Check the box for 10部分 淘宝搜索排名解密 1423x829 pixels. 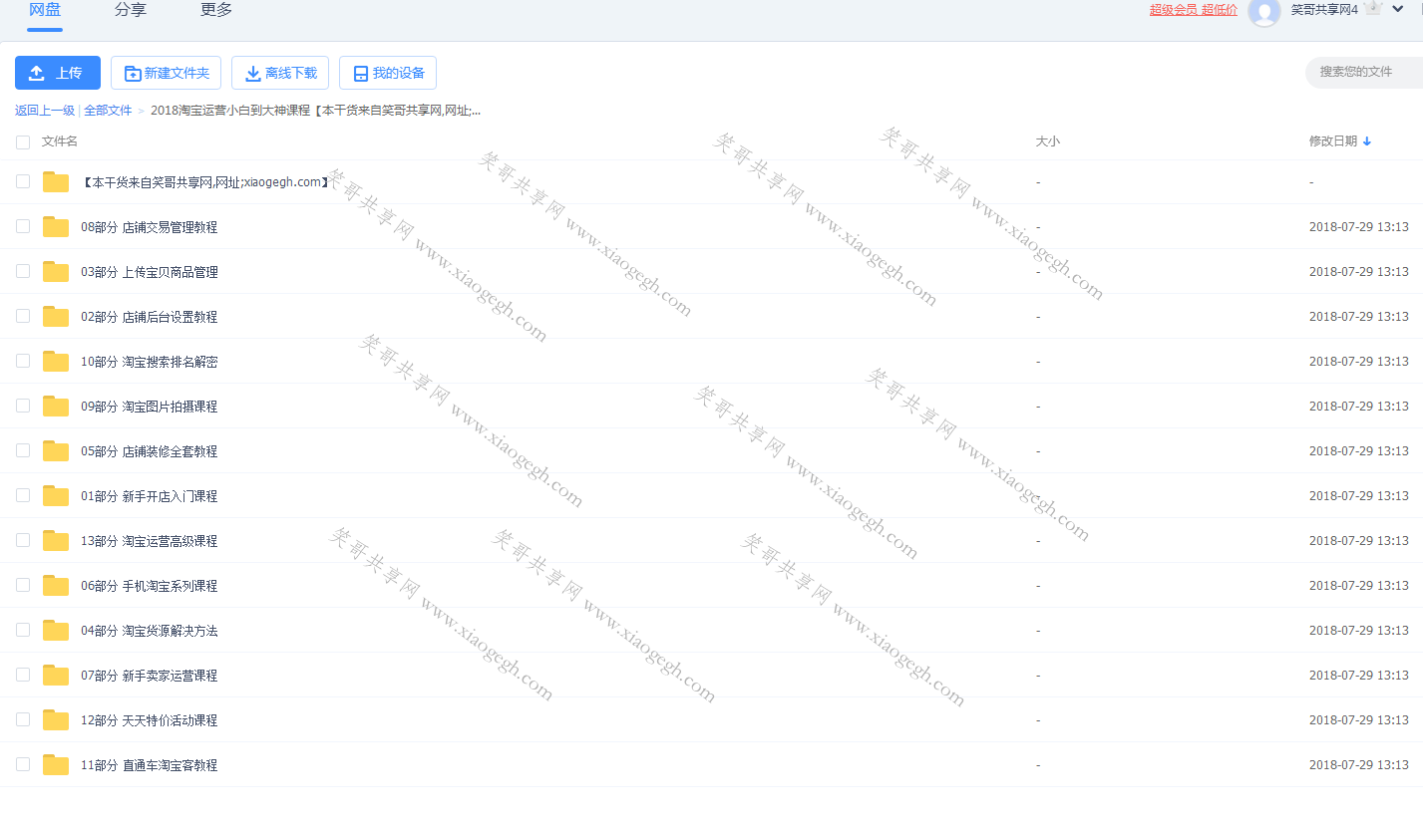23,361
